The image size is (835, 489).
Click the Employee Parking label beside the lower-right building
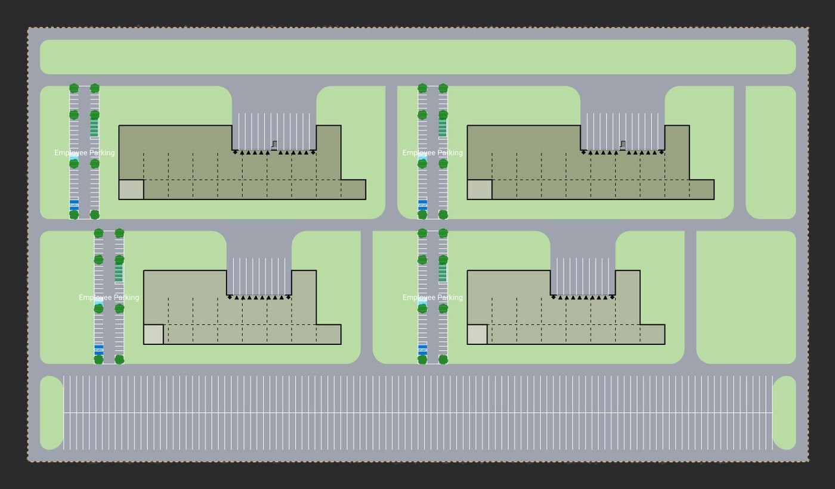(x=432, y=298)
